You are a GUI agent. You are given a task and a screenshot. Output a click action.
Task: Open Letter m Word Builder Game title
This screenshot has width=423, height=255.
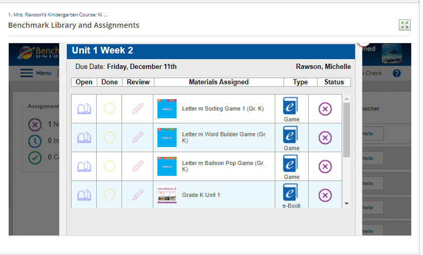[224, 137]
